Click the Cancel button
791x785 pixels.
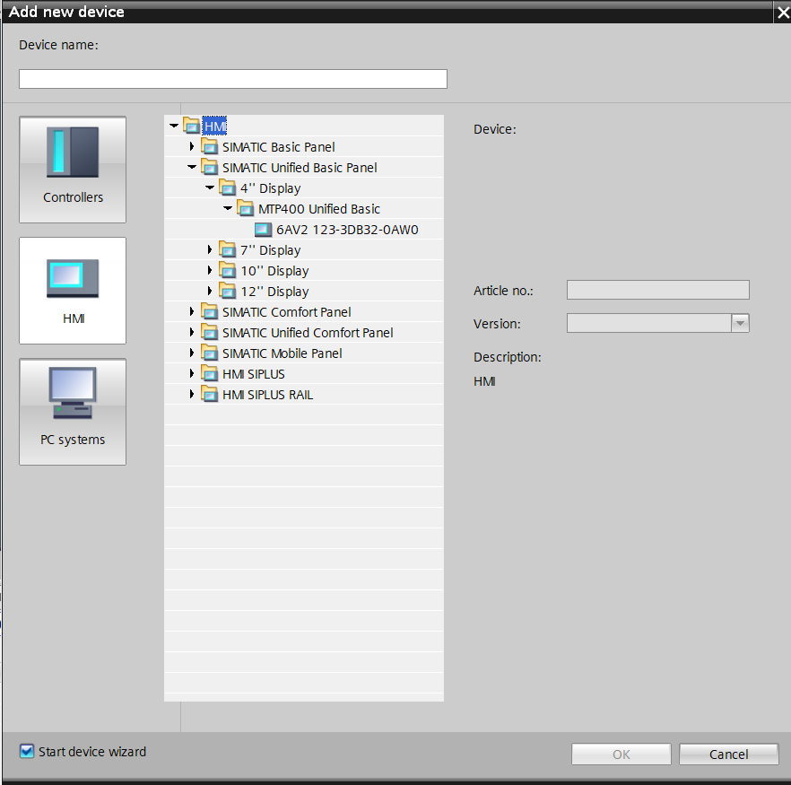point(728,754)
